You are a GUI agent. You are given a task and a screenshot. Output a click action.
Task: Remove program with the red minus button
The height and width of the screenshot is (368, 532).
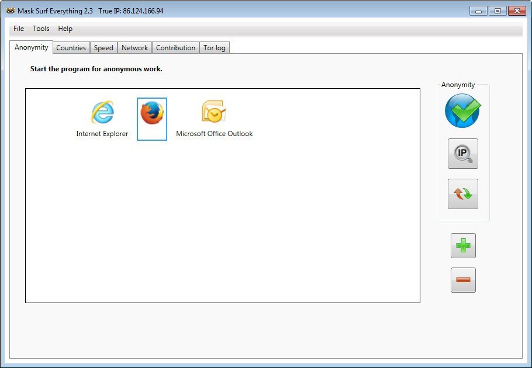click(463, 280)
